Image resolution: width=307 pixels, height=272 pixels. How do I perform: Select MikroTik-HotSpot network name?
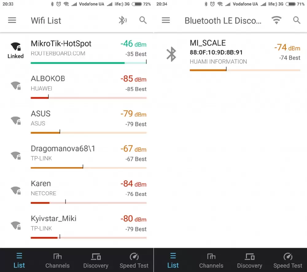coord(61,44)
